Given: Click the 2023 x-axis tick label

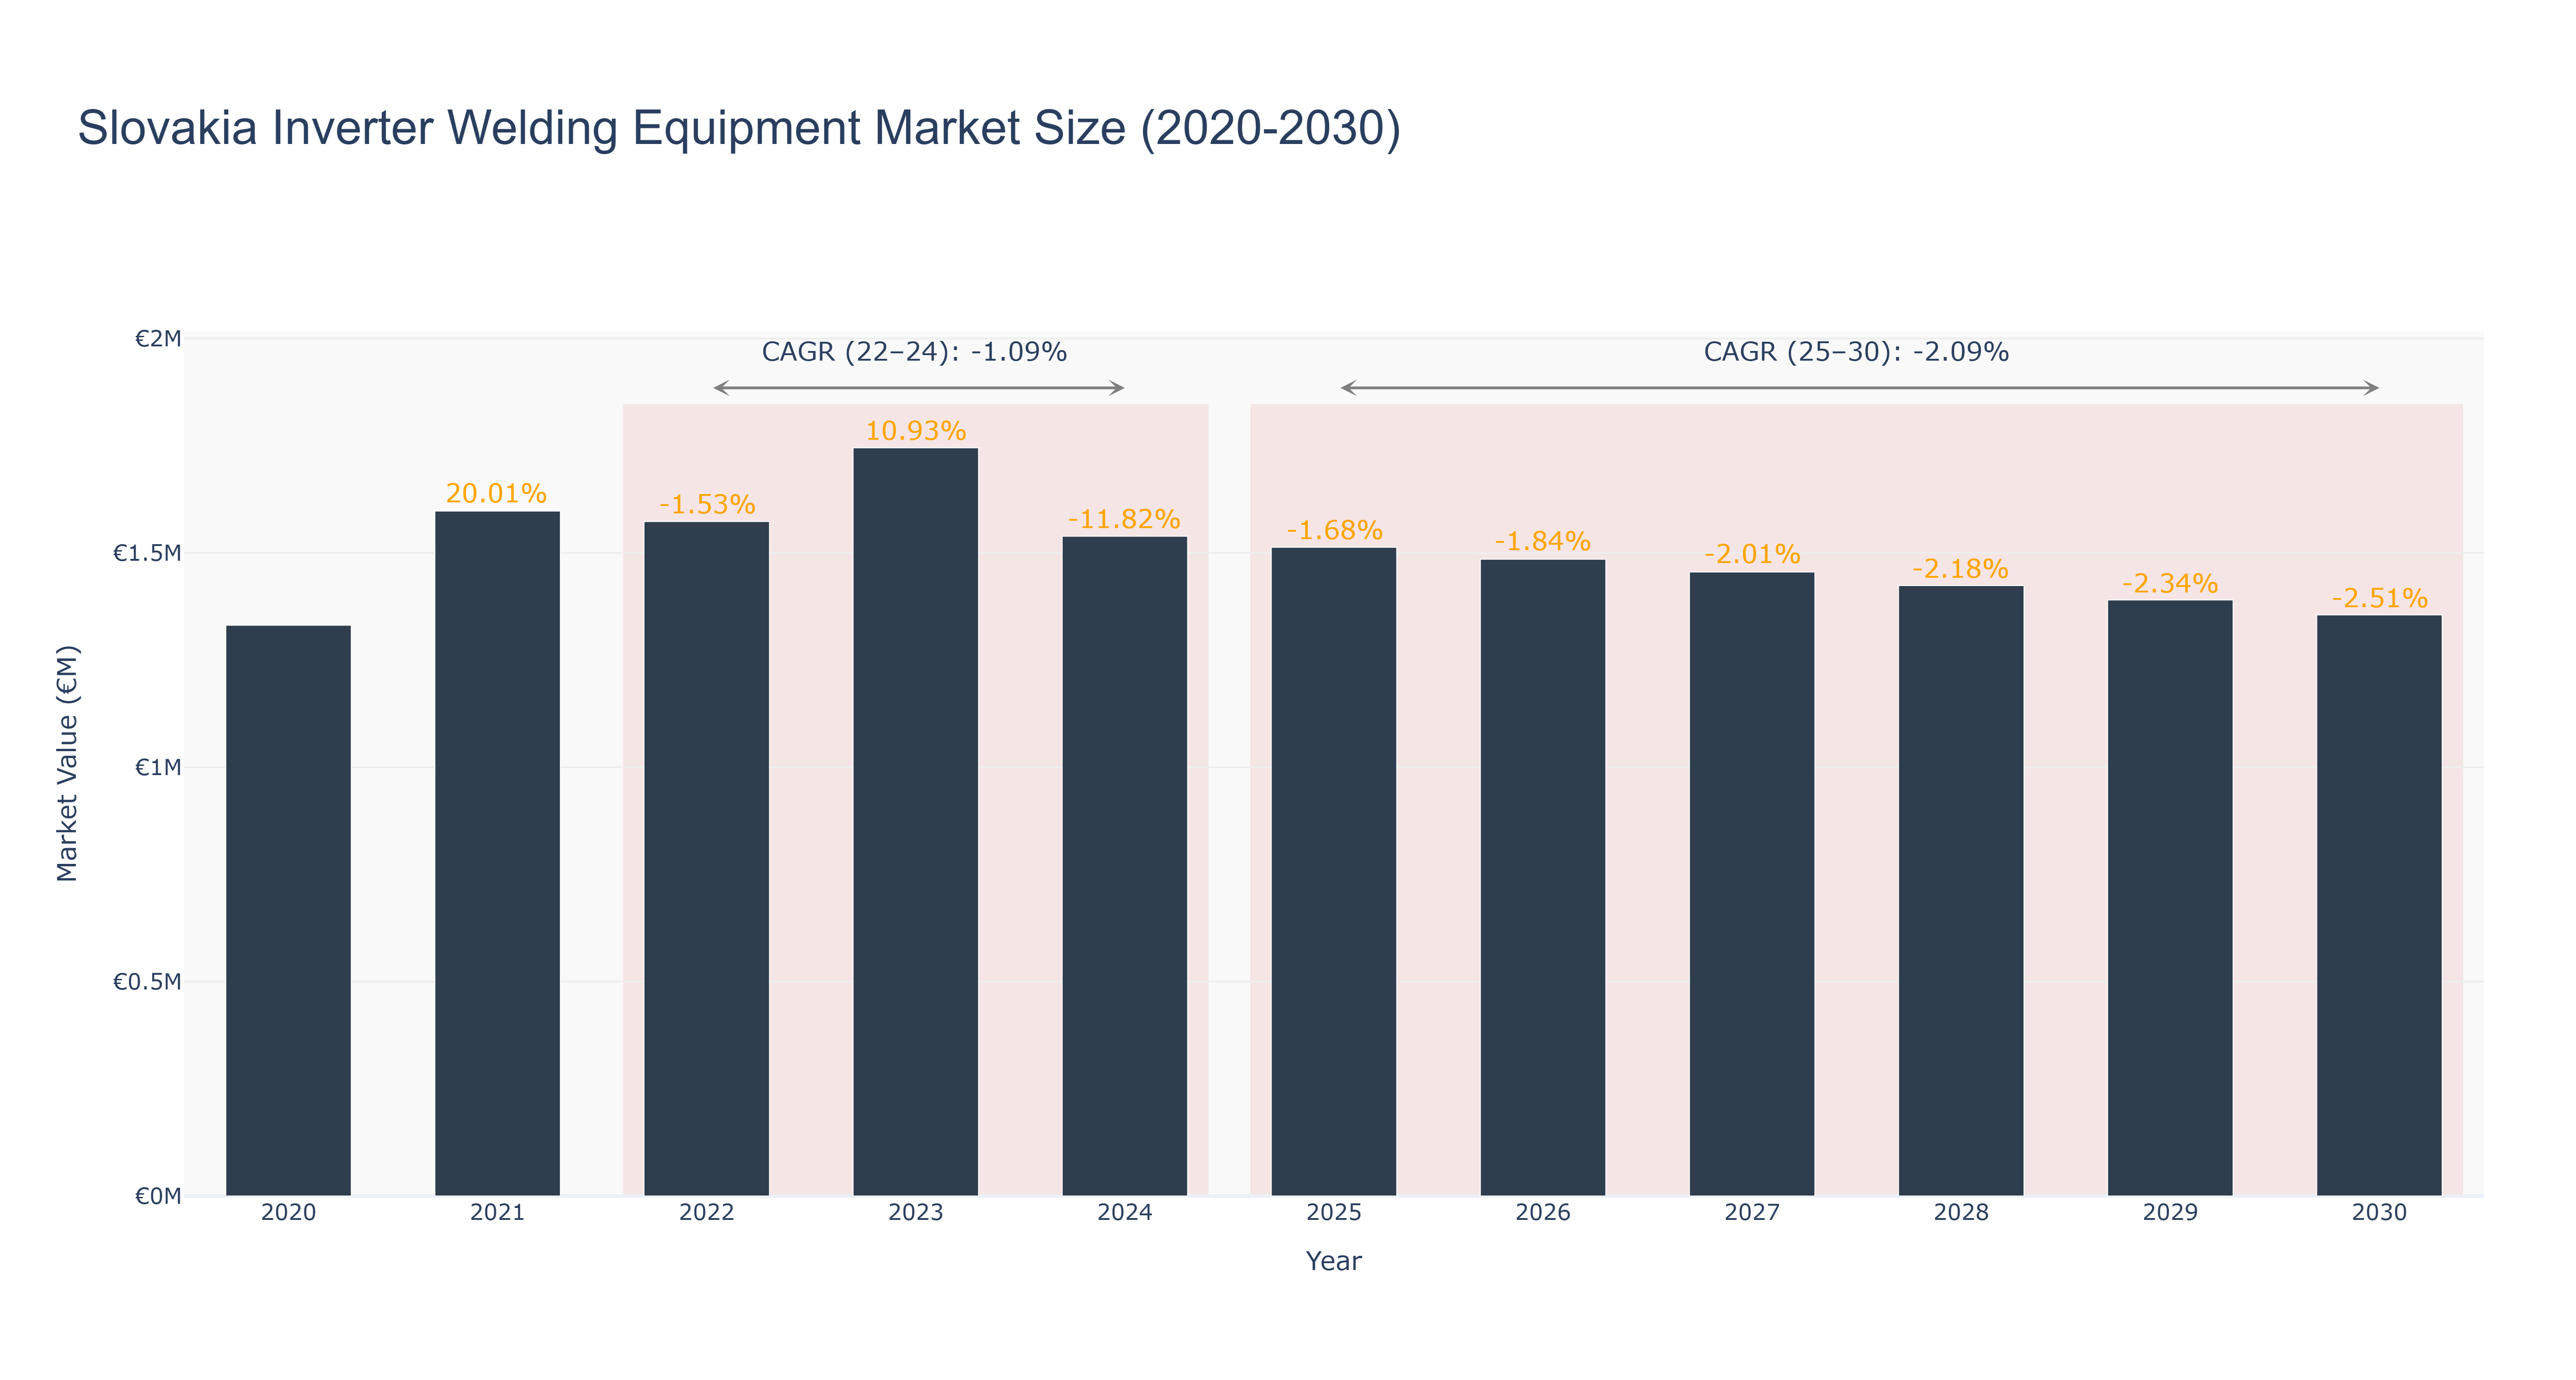Looking at the screenshot, I should tap(916, 1213).
